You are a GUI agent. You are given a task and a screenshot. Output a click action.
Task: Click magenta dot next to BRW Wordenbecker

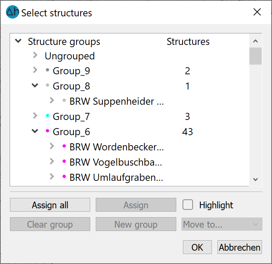[x=64, y=146]
